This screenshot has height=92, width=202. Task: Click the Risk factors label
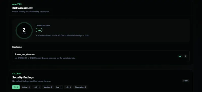point(17,47)
